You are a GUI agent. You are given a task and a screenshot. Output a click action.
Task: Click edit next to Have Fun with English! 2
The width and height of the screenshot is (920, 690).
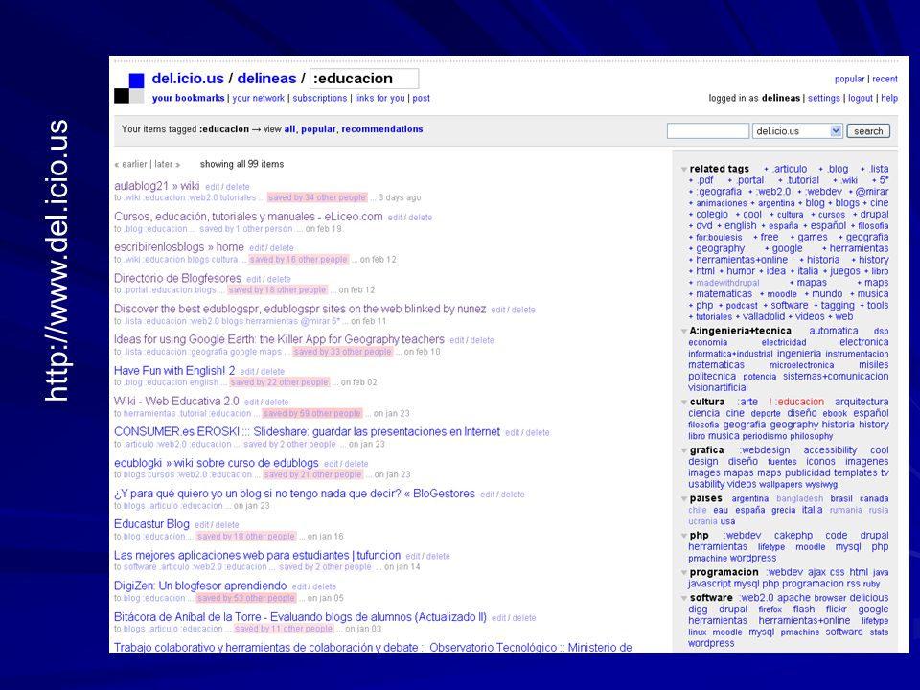(247, 372)
